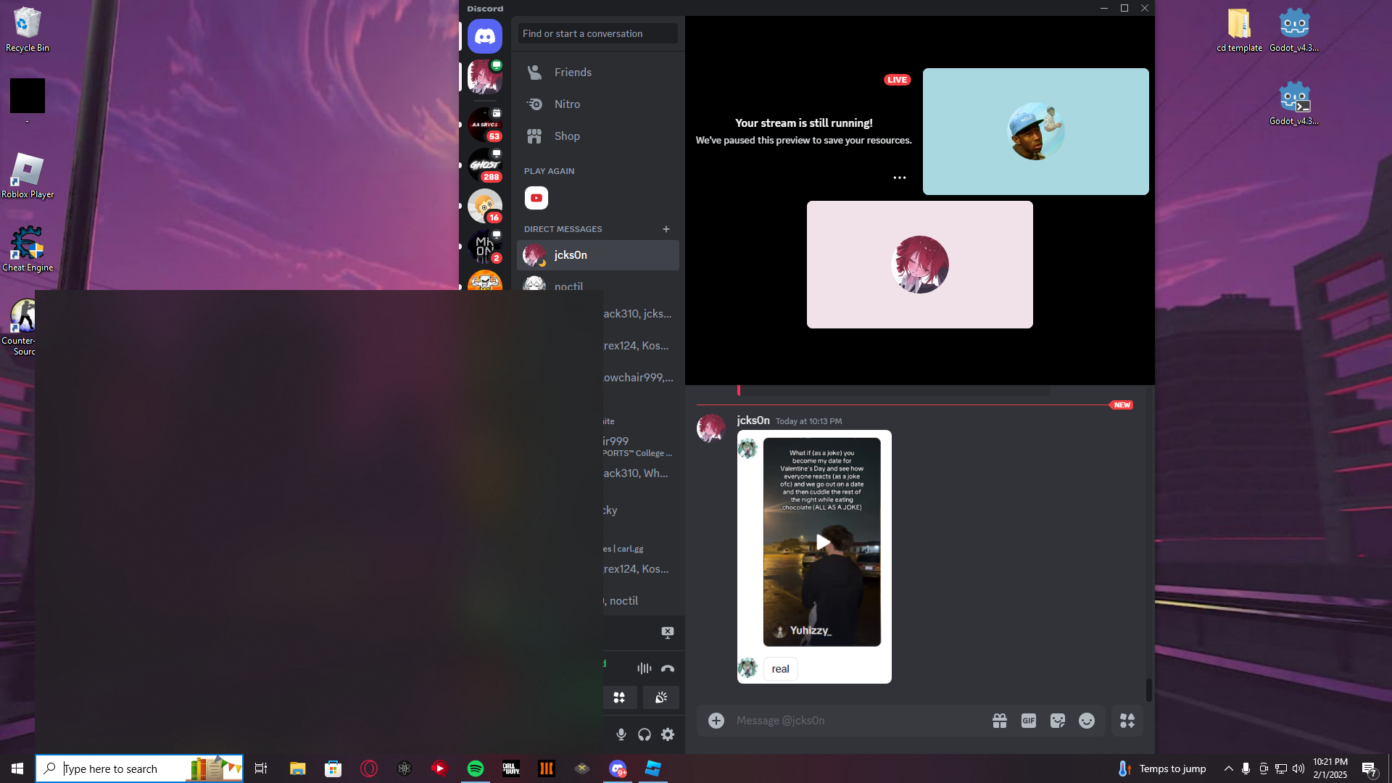Image resolution: width=1392 pixels, height=783 pixels.
Task: Go to the Shop page
Action: (567, 136)
